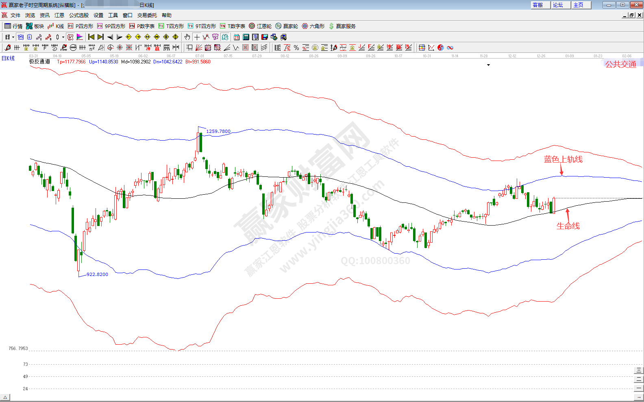Image resolution: width=644 pixels, height=402 pixels.
Task: Select the percent sign drawing tool
Action: (296, 48)
